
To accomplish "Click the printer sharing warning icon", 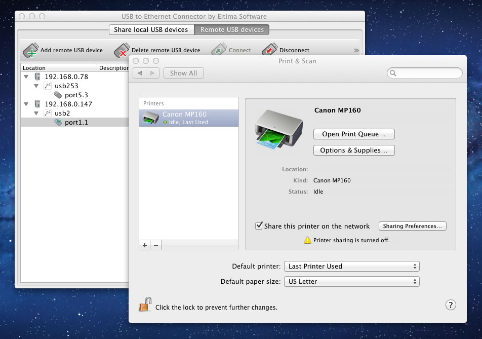I will click(307, 240).
